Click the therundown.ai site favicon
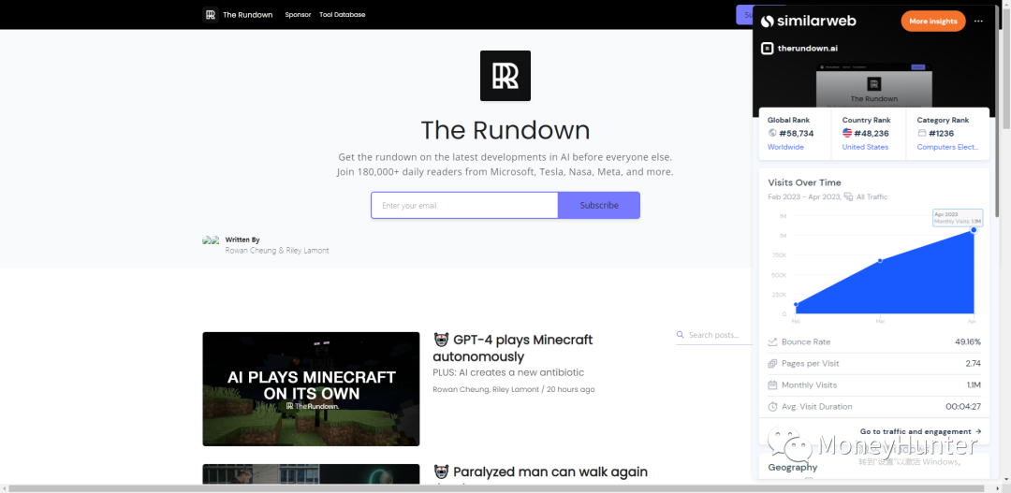The width and height of the screenshot is (1011, 493). point(768,49)
